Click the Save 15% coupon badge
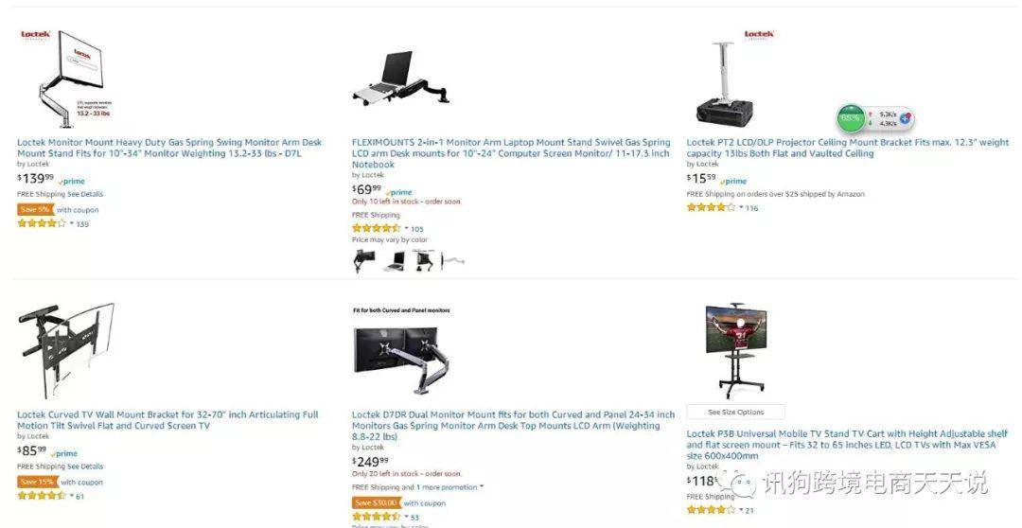1022x528 pixels. 37,482
